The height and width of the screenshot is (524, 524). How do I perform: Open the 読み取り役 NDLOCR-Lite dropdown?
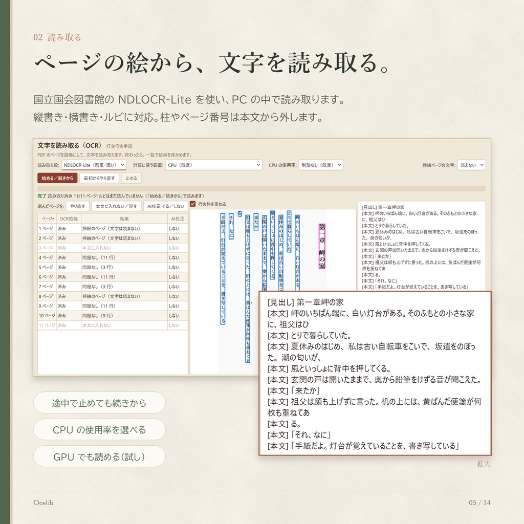94,165
